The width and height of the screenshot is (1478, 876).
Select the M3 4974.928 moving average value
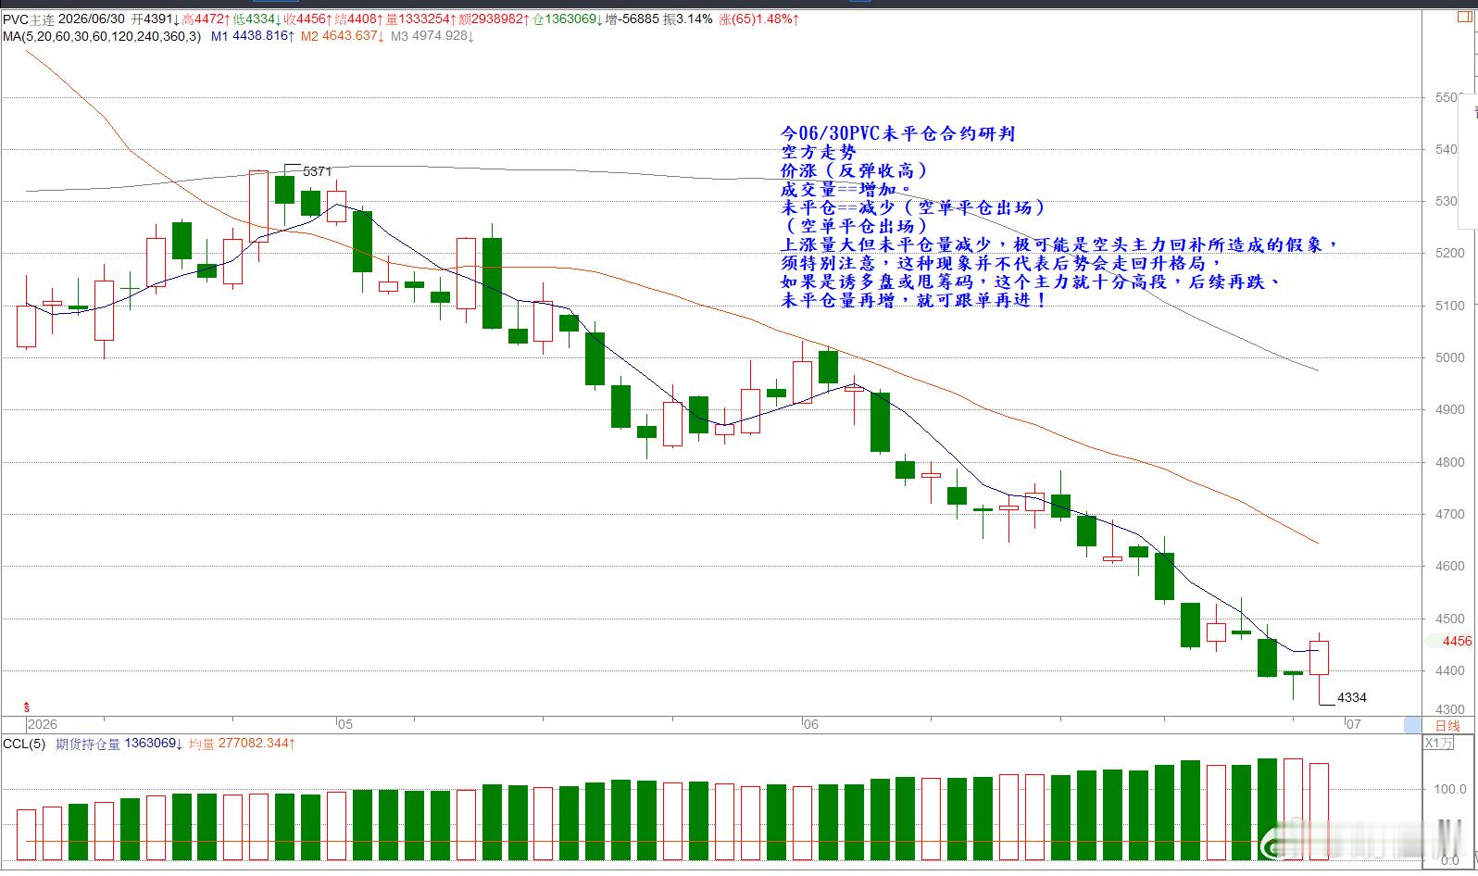click(x=432, y=36)
